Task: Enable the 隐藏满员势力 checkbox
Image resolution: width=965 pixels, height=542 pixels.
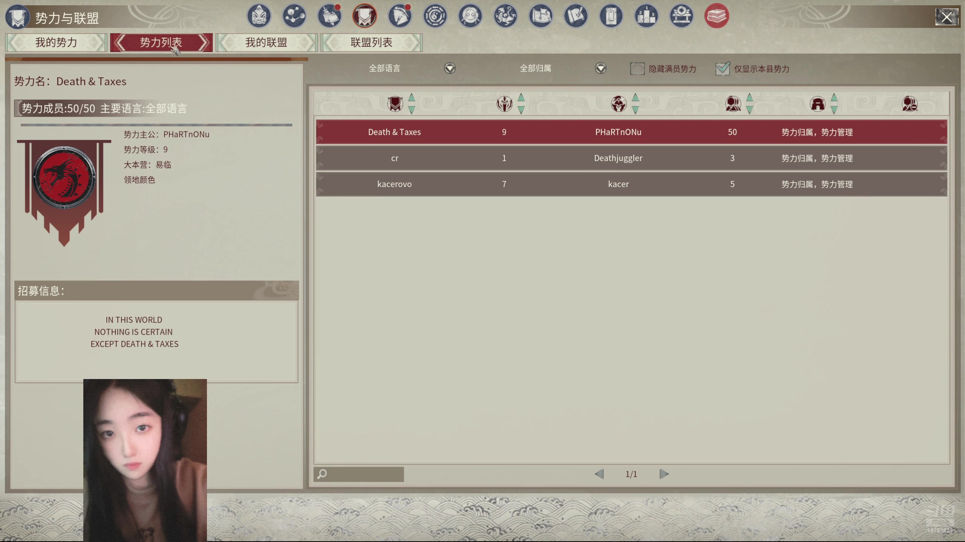Action: 637,69
